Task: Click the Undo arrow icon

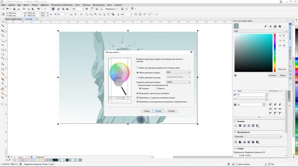Action: pos(39,9)
